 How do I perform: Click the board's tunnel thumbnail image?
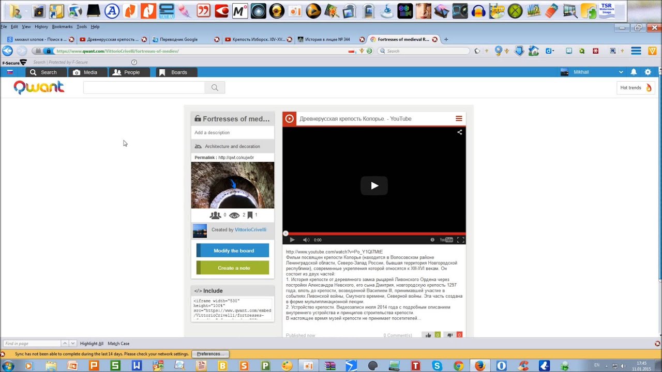[233, 185]
